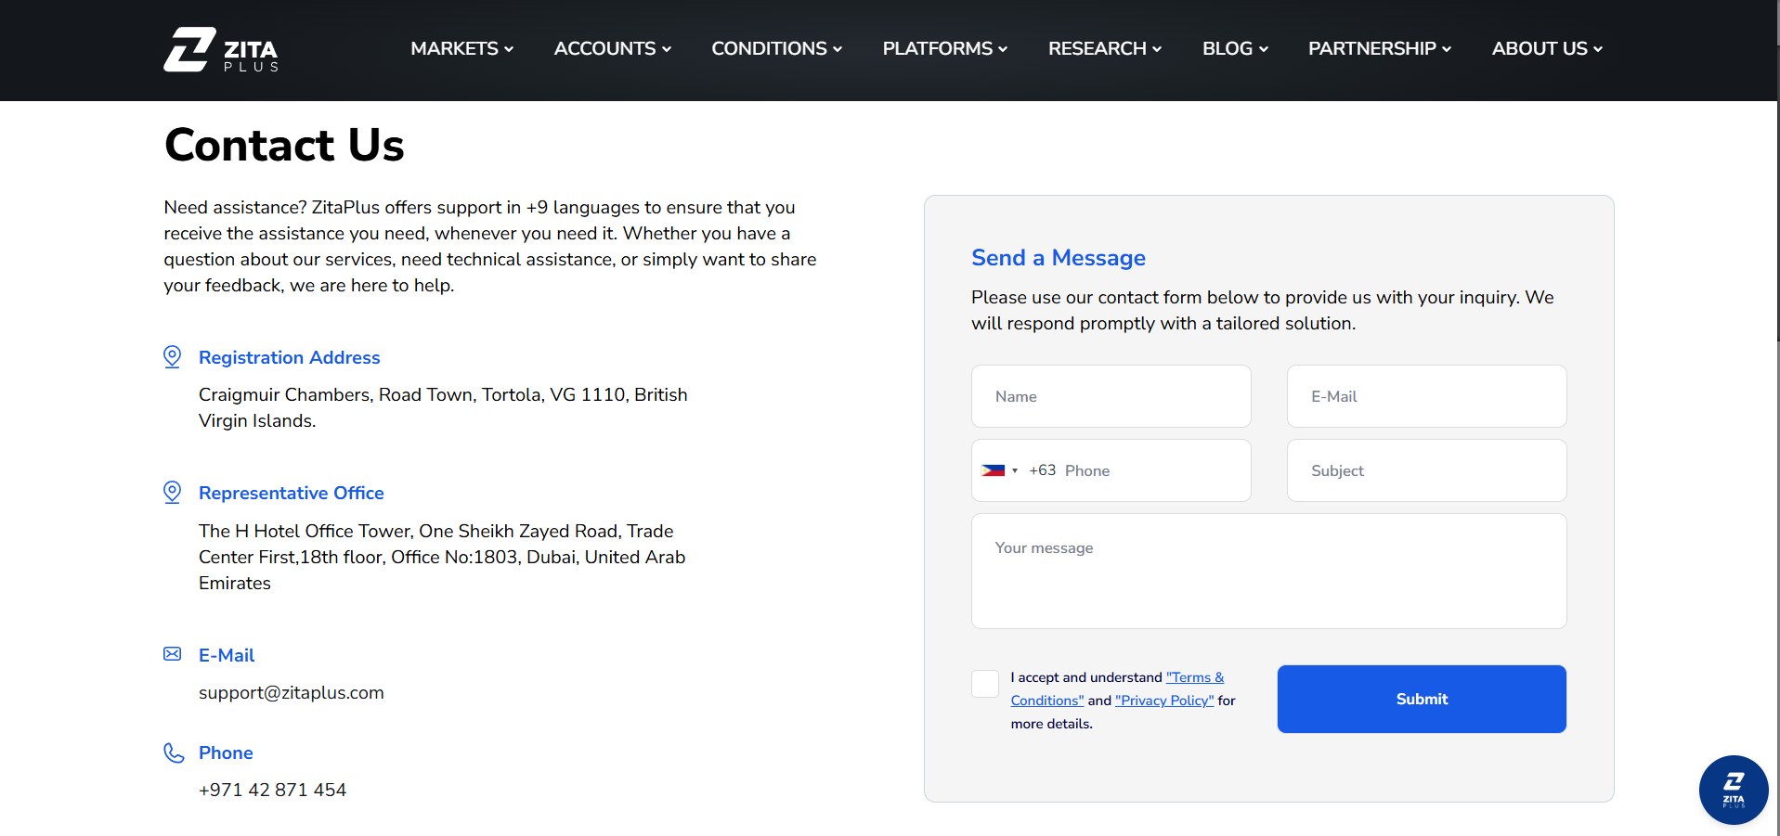Click the Send a Message heading

[1059, 258]
